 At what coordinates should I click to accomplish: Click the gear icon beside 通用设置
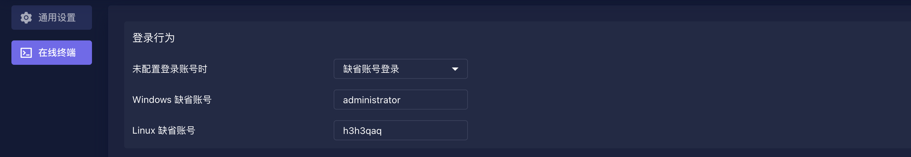coord(26,18)
